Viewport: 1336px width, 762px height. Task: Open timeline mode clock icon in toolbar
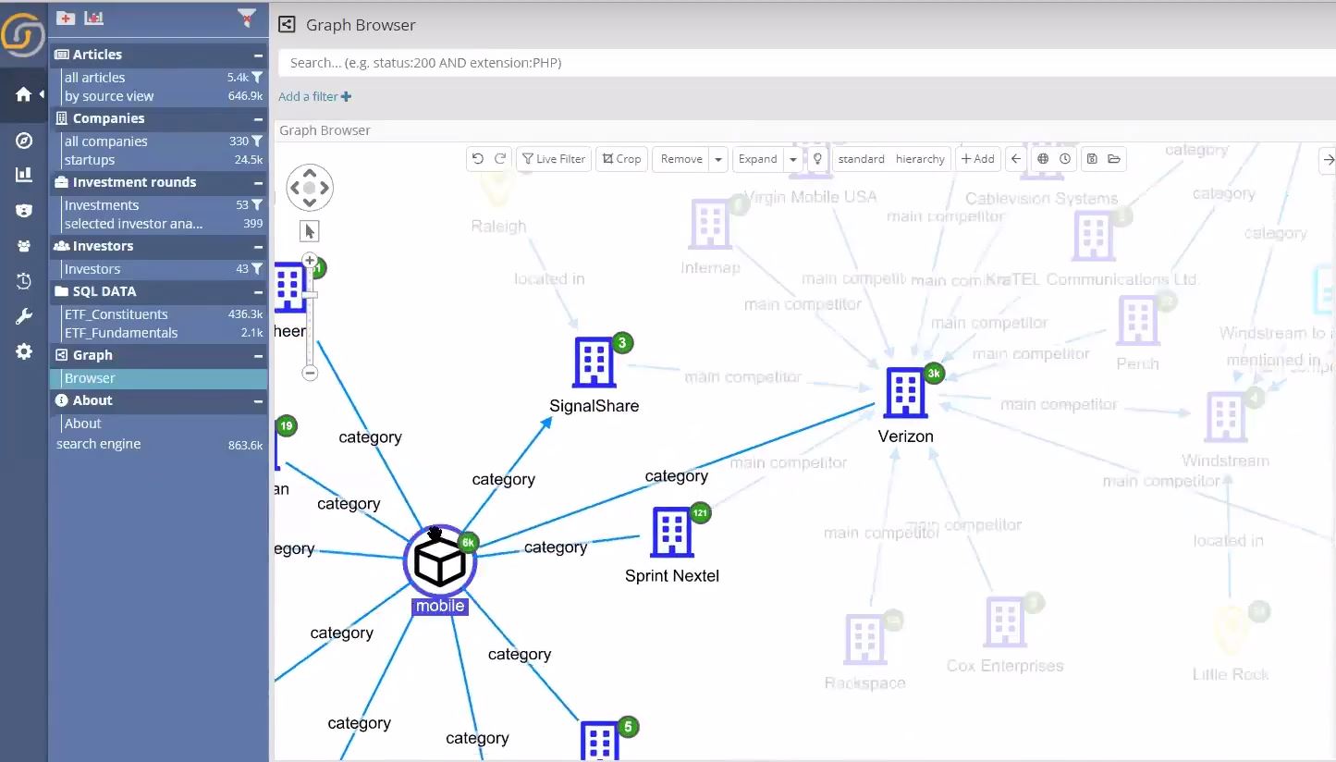1065,159
